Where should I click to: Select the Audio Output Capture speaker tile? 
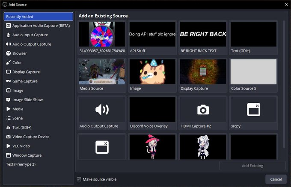pos(102,113)
